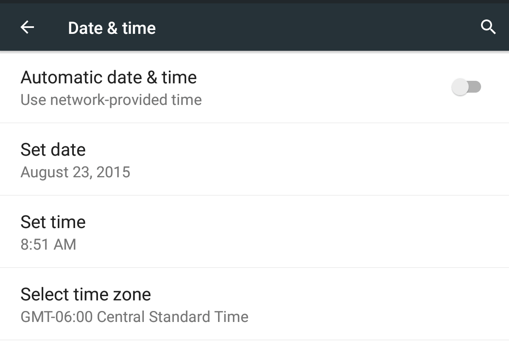The width and height of the screenshot is (509, 341).
Task: Click the Date & time header title
Action: pos(112,28)
